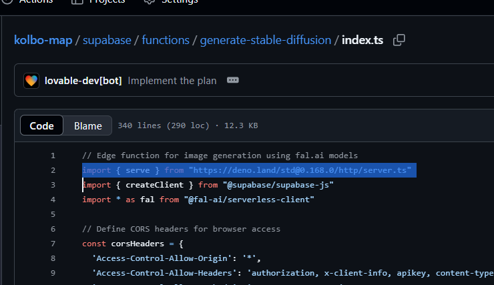
Task: Switch to the Blame view
Action: point(87,125)
